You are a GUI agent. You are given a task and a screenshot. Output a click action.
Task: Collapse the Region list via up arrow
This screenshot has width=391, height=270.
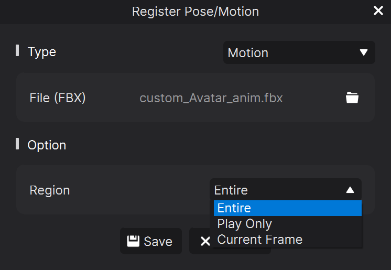point(350,190)
